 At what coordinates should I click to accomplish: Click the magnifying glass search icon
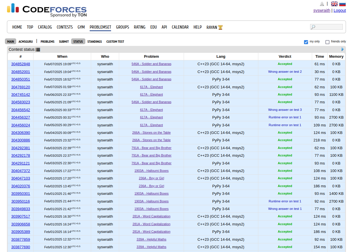click(x=313, y=27)
